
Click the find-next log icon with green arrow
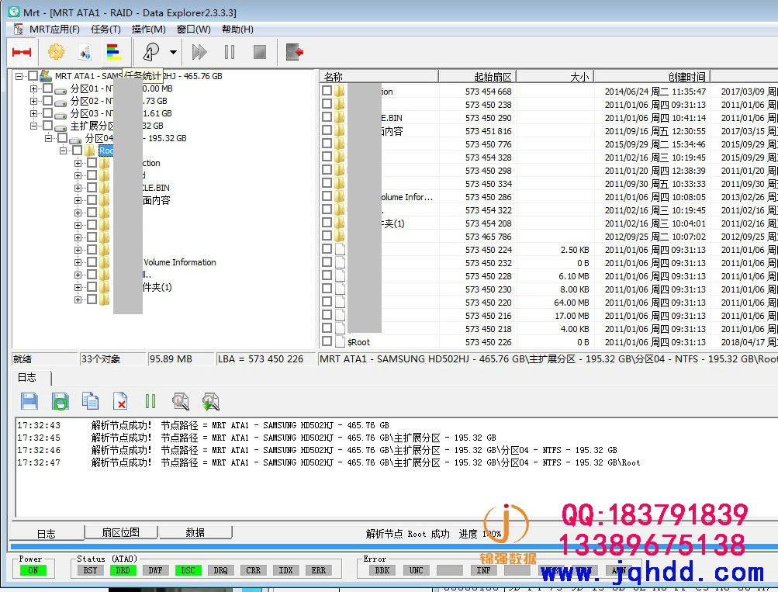pyautogui.click(x=211, y=401)
